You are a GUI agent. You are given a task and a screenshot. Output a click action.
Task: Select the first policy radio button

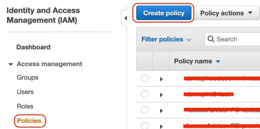coord(145,78)
